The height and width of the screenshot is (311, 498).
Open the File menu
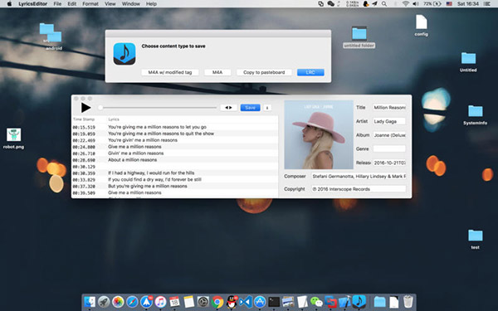tap(57, 4)
